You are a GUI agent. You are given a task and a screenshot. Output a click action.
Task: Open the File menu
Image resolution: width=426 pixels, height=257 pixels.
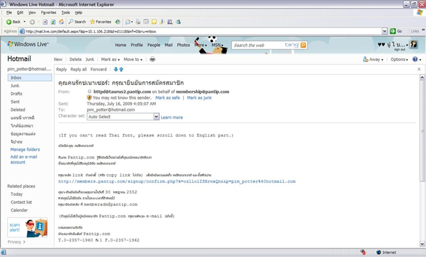coord(9,13)
